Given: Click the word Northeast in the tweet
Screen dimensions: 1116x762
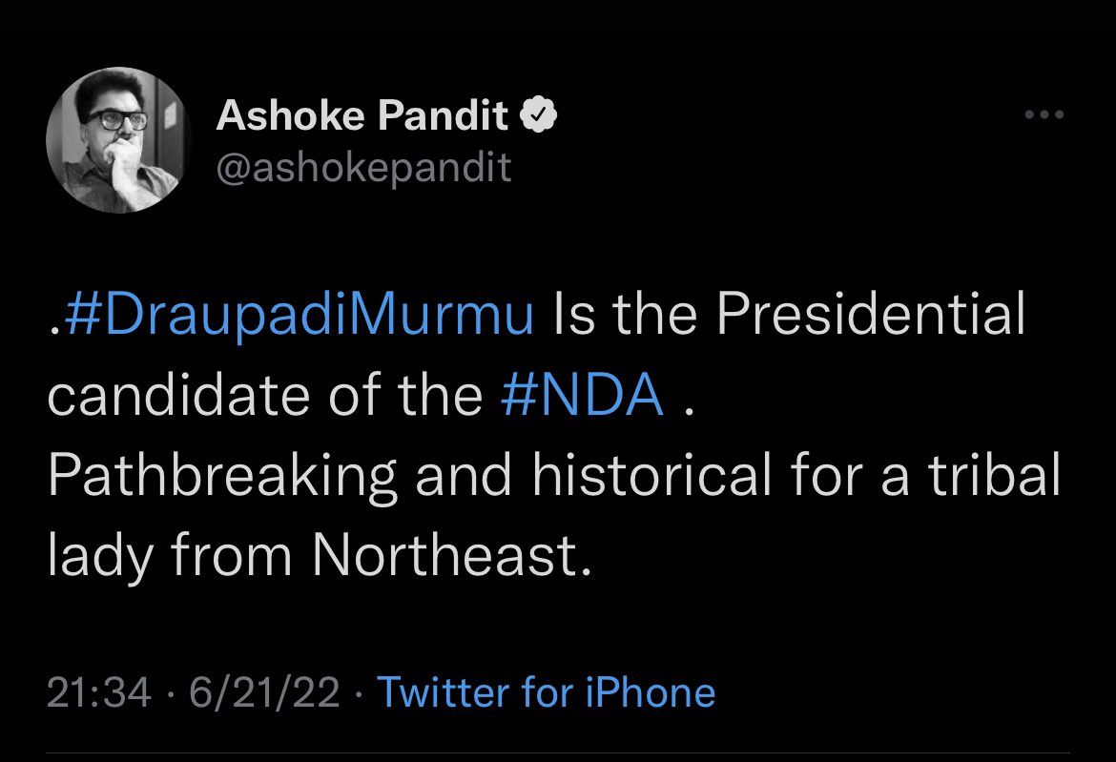Looking at the screenshot, I should 452,555.
